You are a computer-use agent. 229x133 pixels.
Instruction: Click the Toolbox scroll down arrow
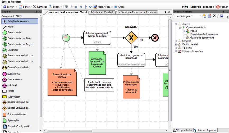tap(40, 131)
